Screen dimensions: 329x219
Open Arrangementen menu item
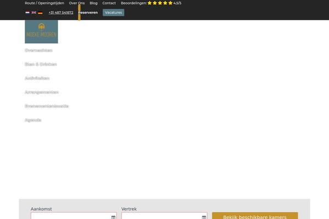(x=42, y=92)
